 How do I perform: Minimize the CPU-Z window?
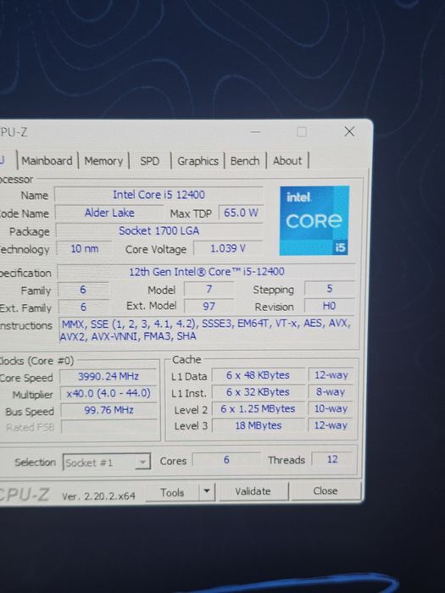click(x=255, y=132)
